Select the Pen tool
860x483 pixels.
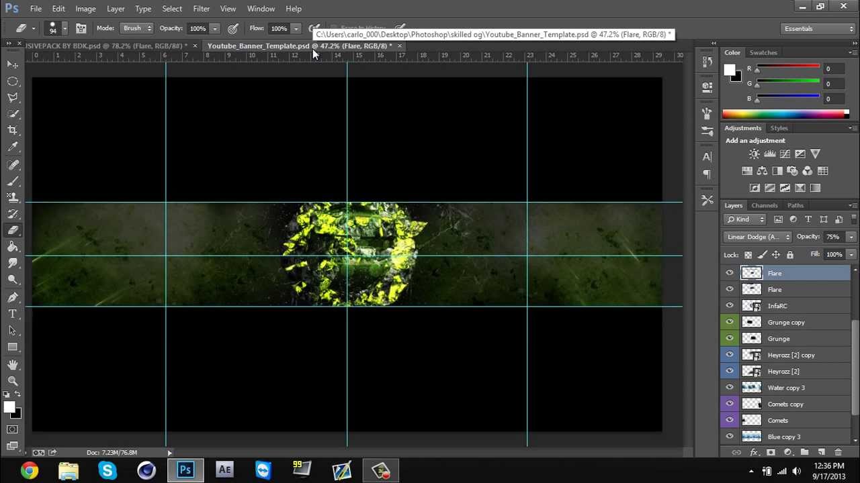(x=13, y=297)
